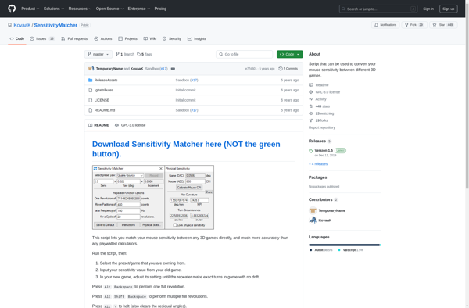This screenshot has height=308, width=469.
Task: Click Report repository
Action: 322,127
